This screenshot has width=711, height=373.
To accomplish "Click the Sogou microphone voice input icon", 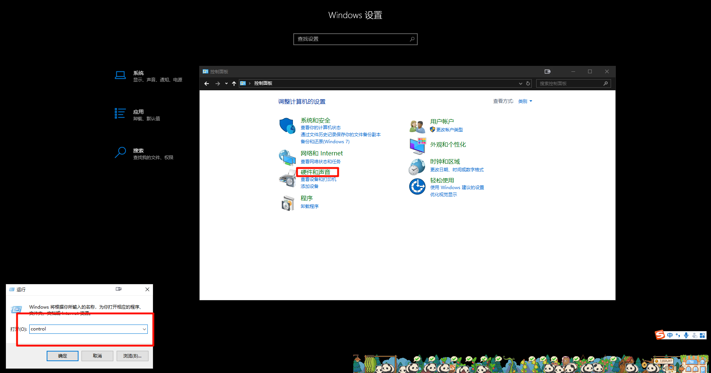I will tap(686, 335).
